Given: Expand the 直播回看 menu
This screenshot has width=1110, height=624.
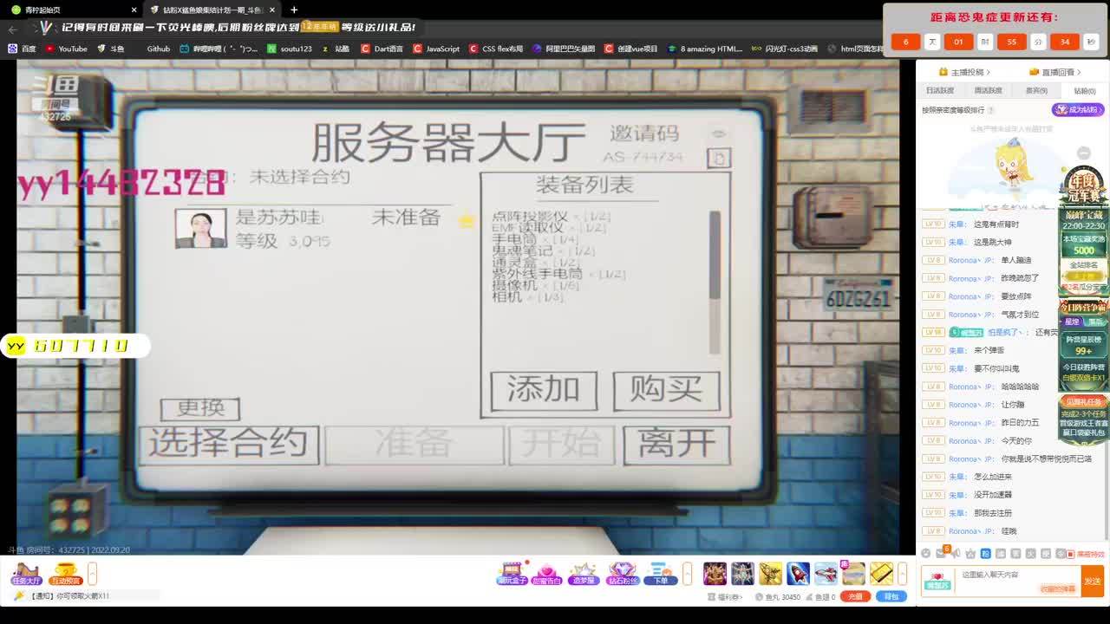Looking at the screenshot, I should pyautogui.click(x=1056, y=72).
